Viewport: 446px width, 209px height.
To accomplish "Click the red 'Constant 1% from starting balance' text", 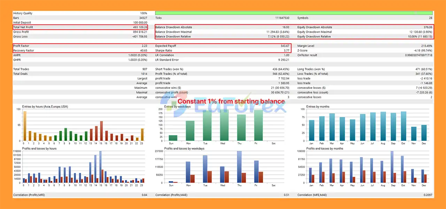I will (x=231, y=101).
